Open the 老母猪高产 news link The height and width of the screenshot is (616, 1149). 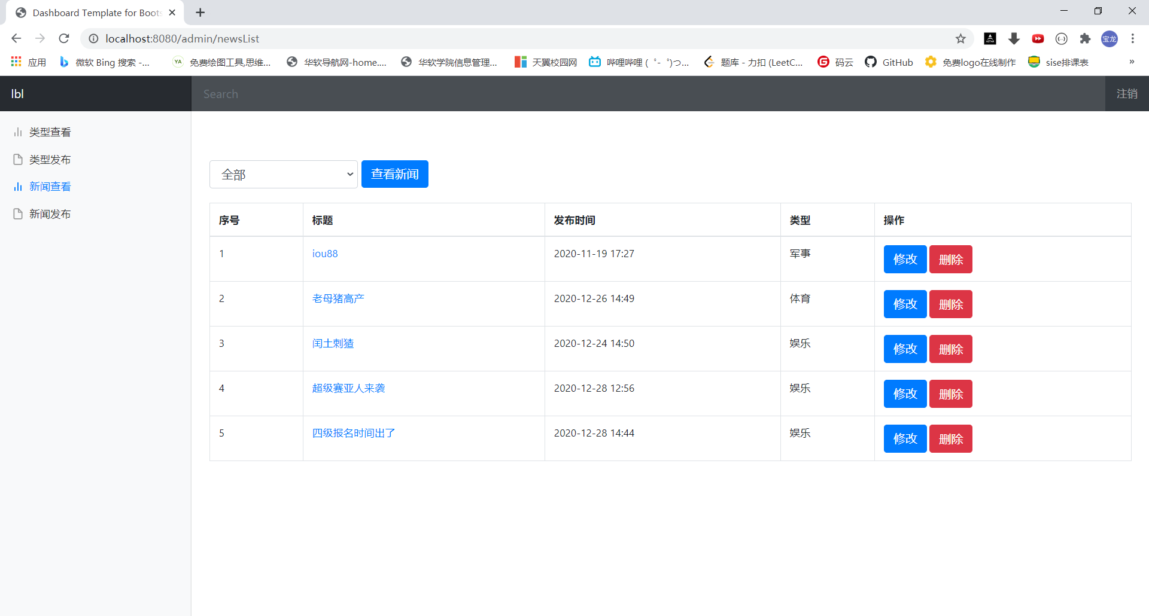coord(338,298)
